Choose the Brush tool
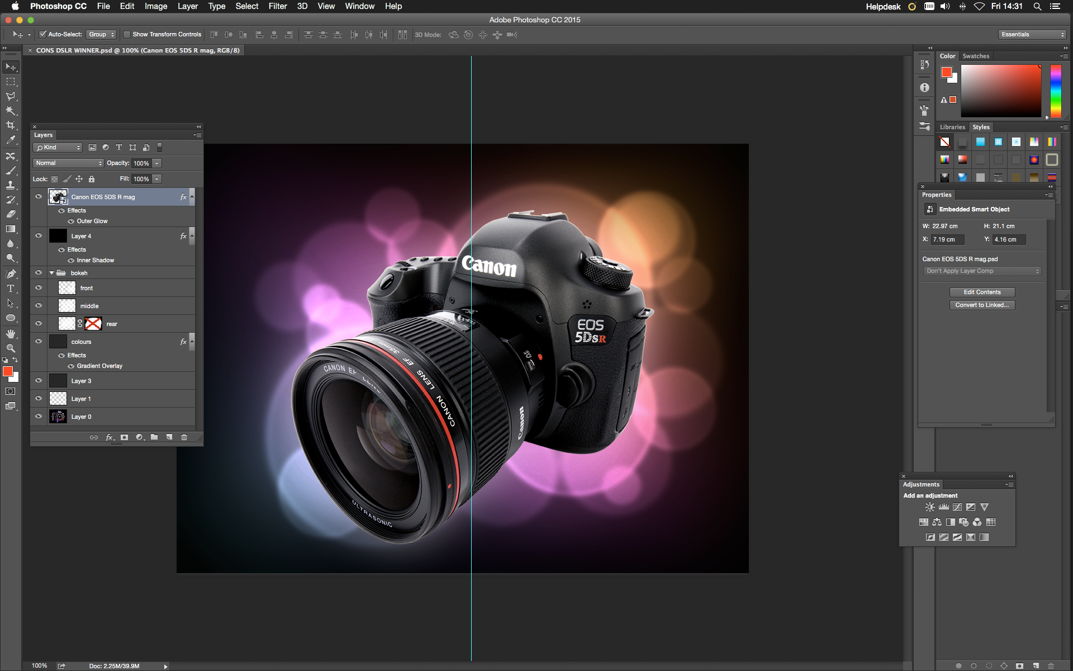Image resolution: width=1073 pixels, height=671 pixels. pos(11,170)
